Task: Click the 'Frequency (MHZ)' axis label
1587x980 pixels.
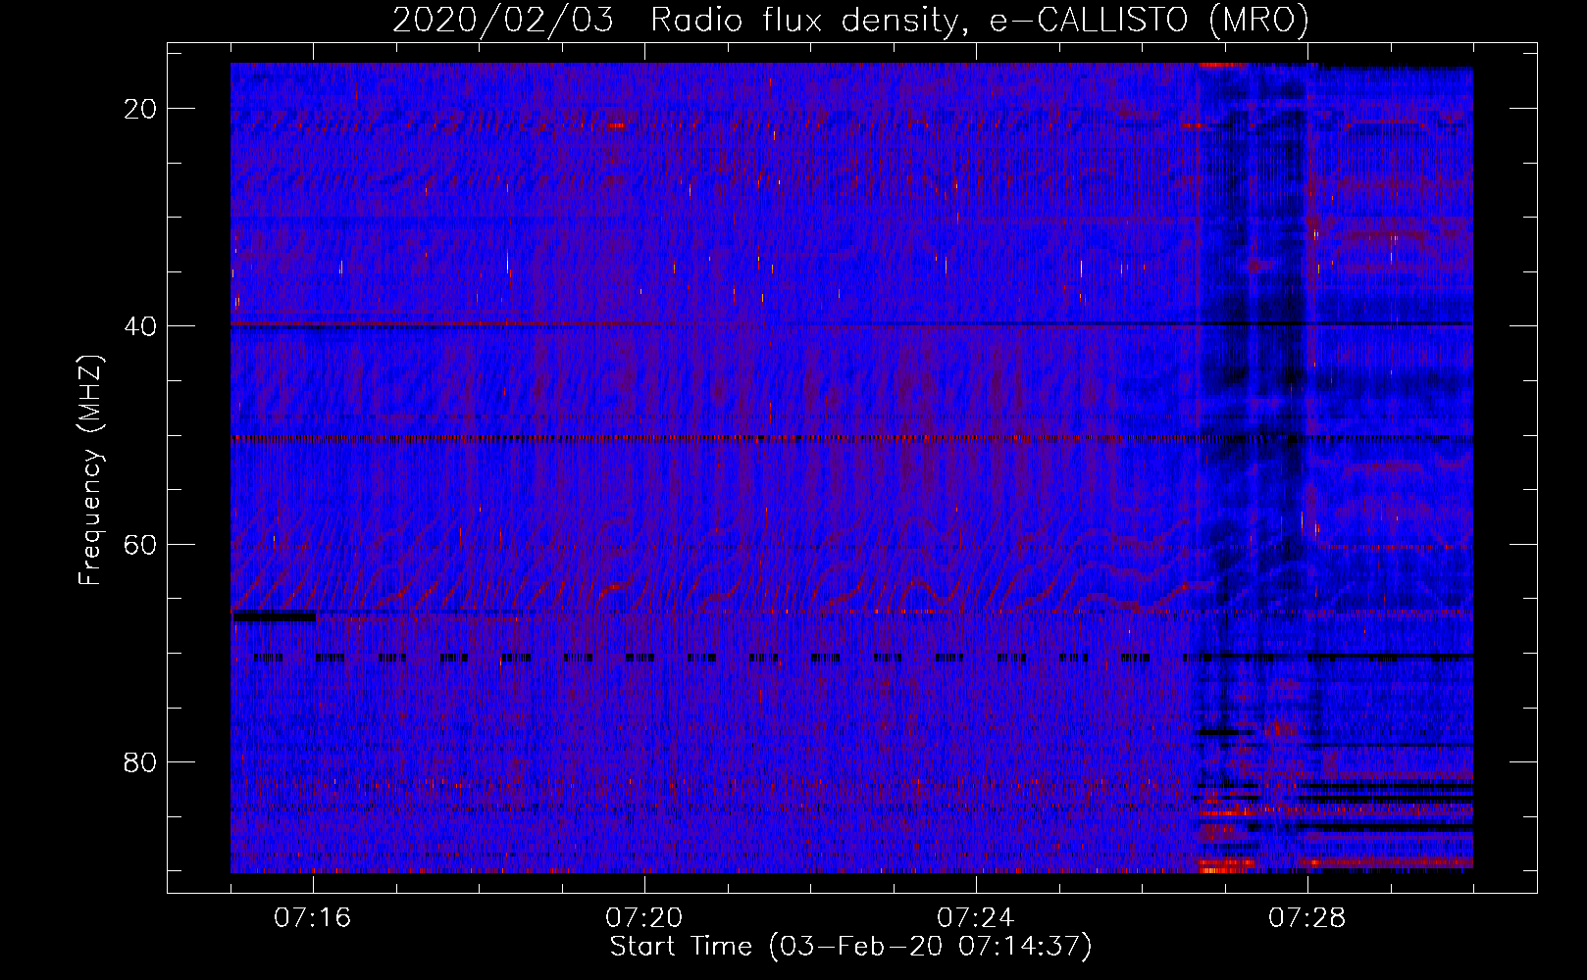Action: [x=91, y=470]
